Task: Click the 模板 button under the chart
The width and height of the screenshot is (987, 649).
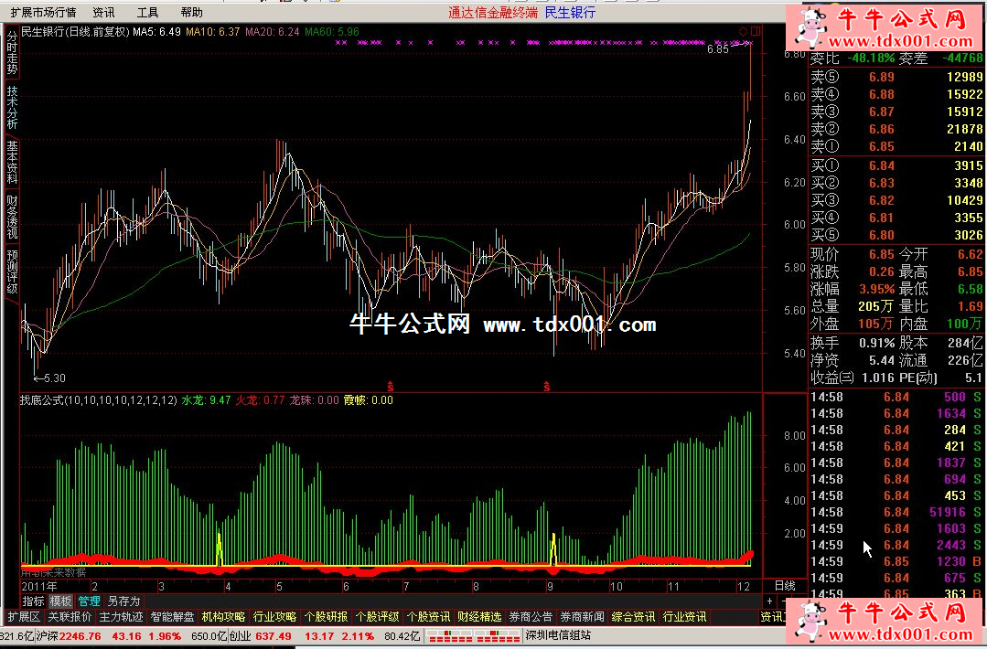Action: pyautogui.click(x=60, y=601)
